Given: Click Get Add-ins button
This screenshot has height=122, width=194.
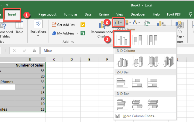Looking at the screenshot, I should click(64, 25).
